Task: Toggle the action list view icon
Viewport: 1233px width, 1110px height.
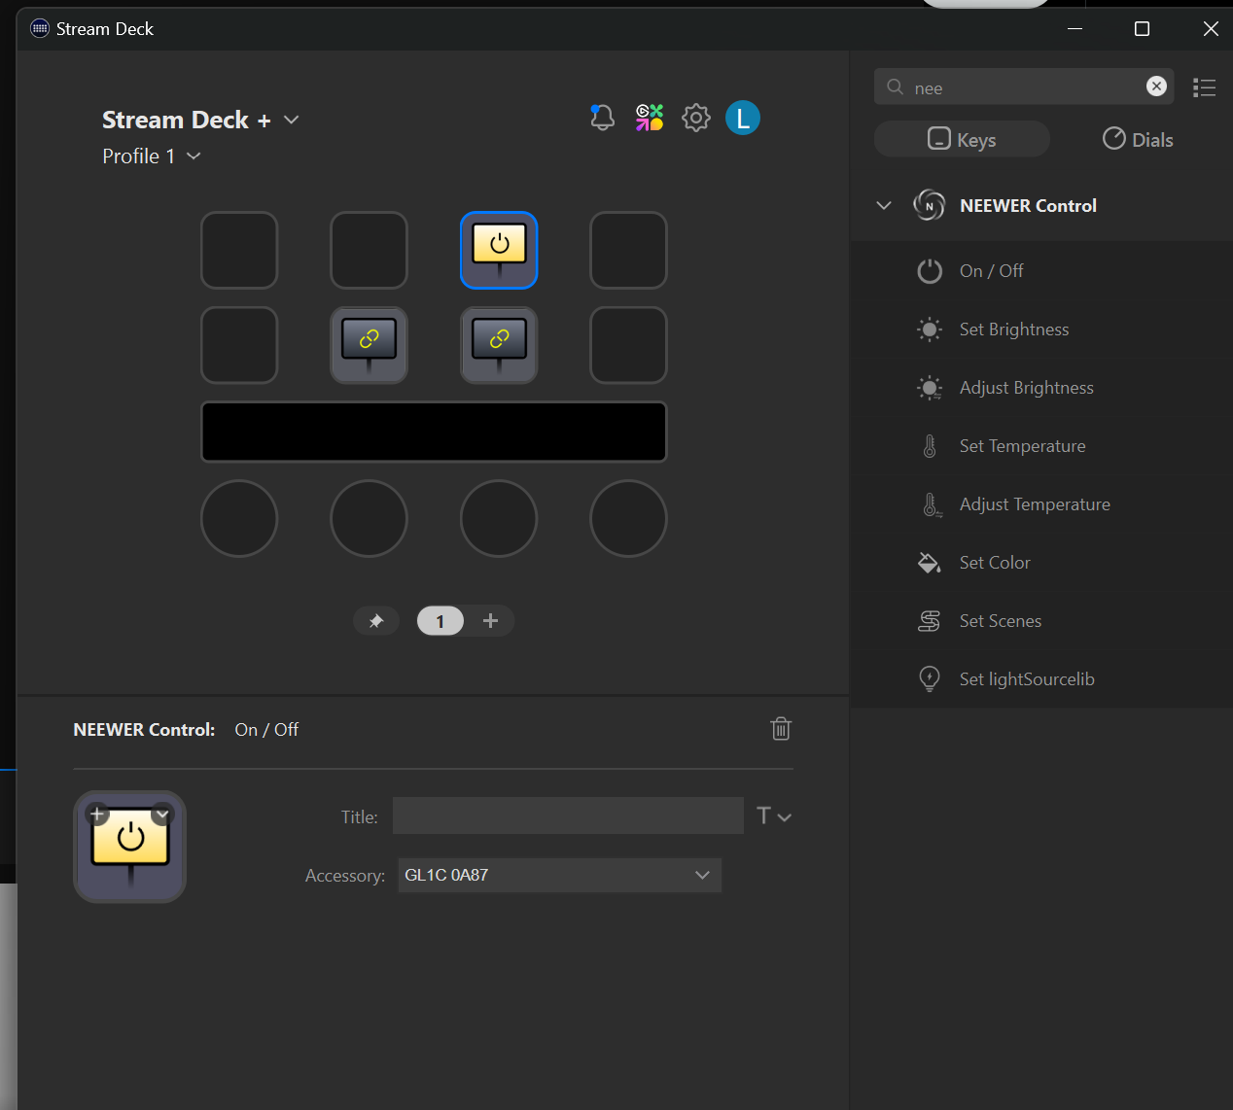Action: click(1204, 87)
